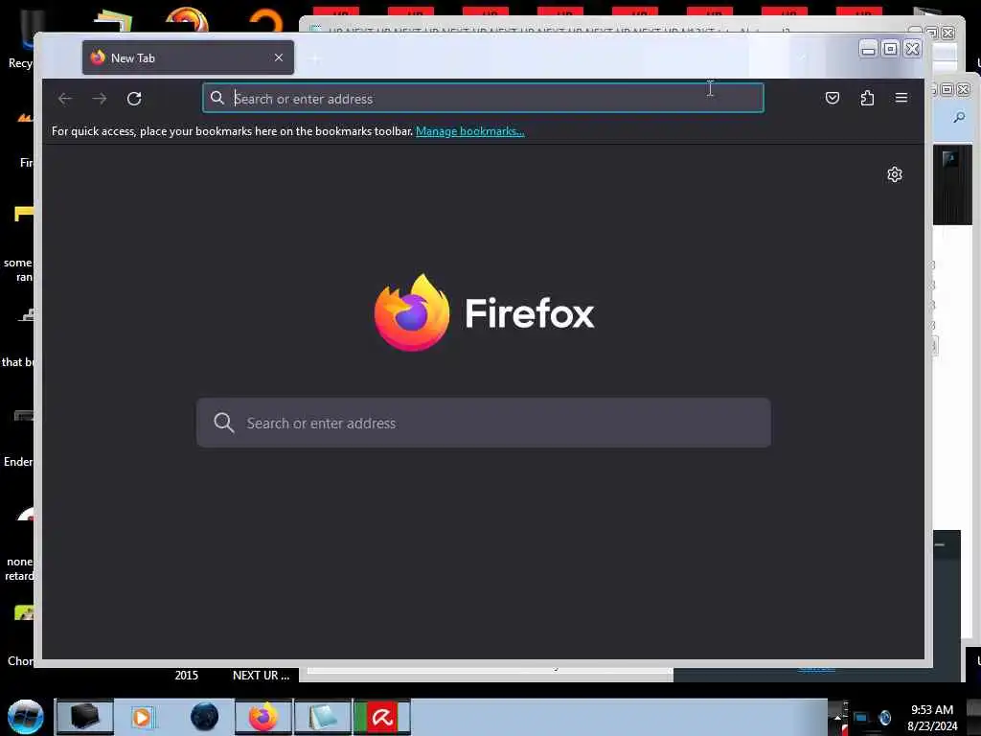Open the dark globe taskbar app

[204, 717]
